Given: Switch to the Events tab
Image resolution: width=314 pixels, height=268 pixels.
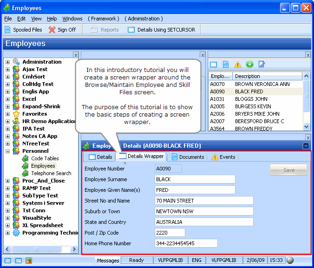Looking at the screenshot, I should pyautogui.click(x=223, y=157).
